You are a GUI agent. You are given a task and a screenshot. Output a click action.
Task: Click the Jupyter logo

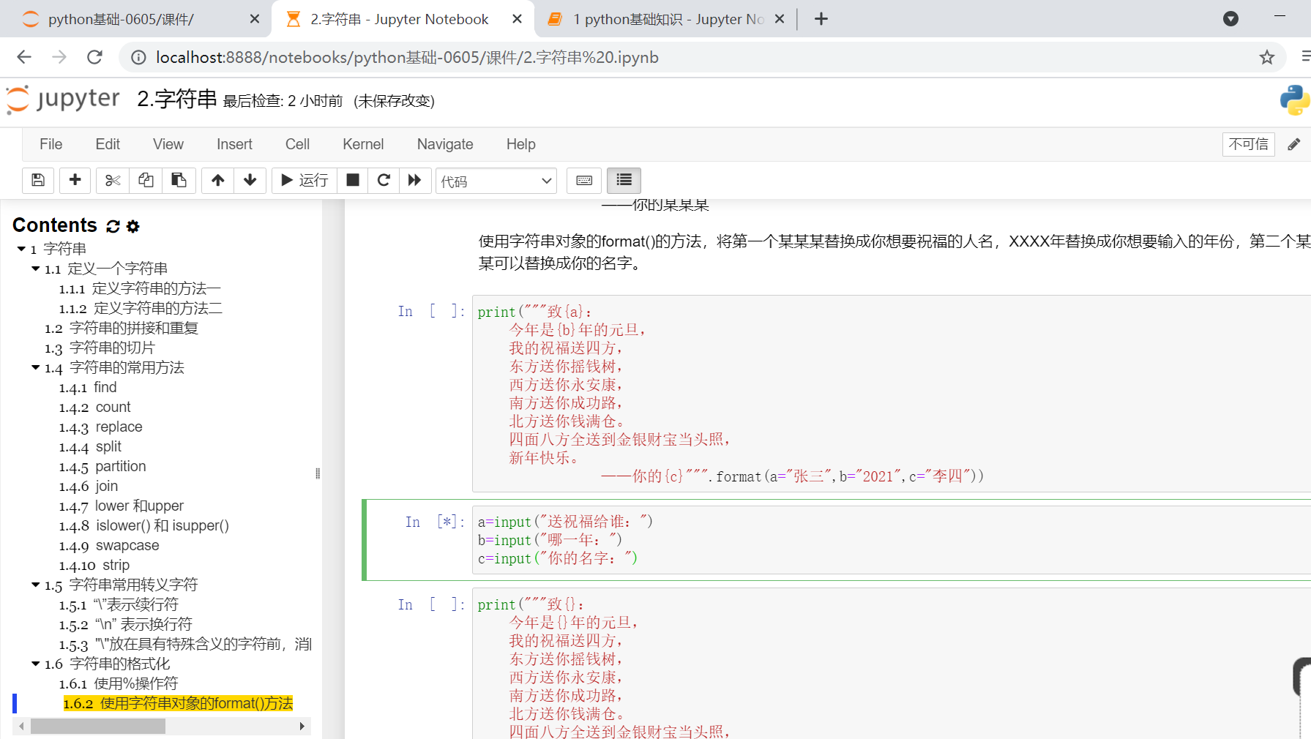coord(63,100)
